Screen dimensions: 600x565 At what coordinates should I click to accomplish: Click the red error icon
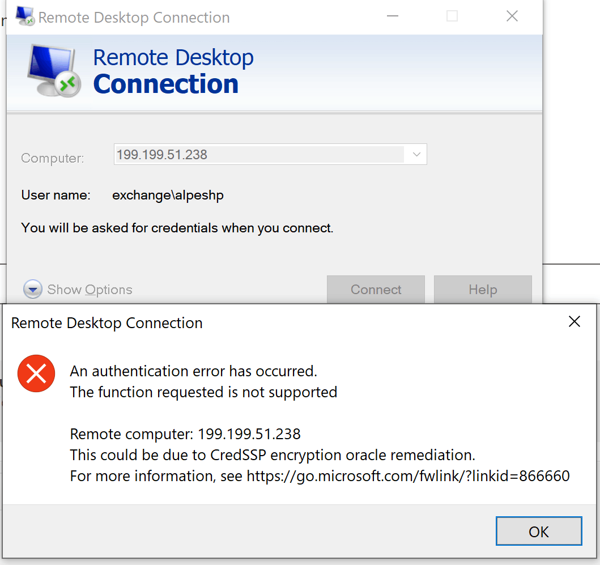(36, 373)
